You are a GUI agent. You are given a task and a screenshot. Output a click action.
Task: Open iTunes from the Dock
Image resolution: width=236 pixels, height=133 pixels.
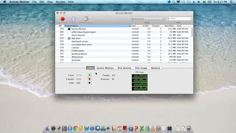click(x=92, y=128)
